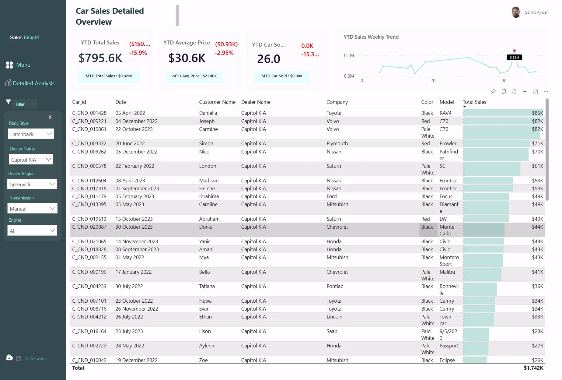
Task: Click the total value $1,742K
Action: (x=533, y=368)
